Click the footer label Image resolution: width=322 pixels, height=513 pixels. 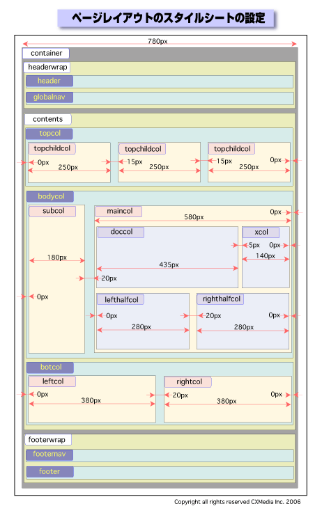pos(50,472)
